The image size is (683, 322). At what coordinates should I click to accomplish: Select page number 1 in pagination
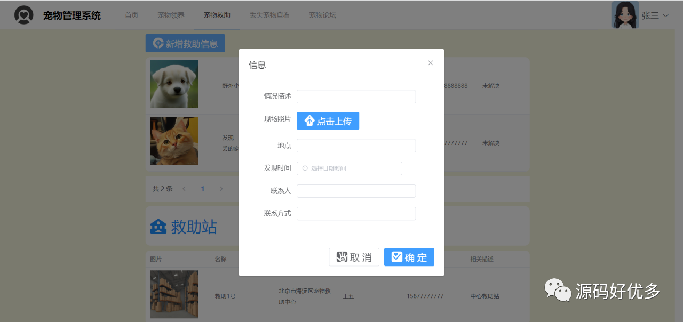203,189
